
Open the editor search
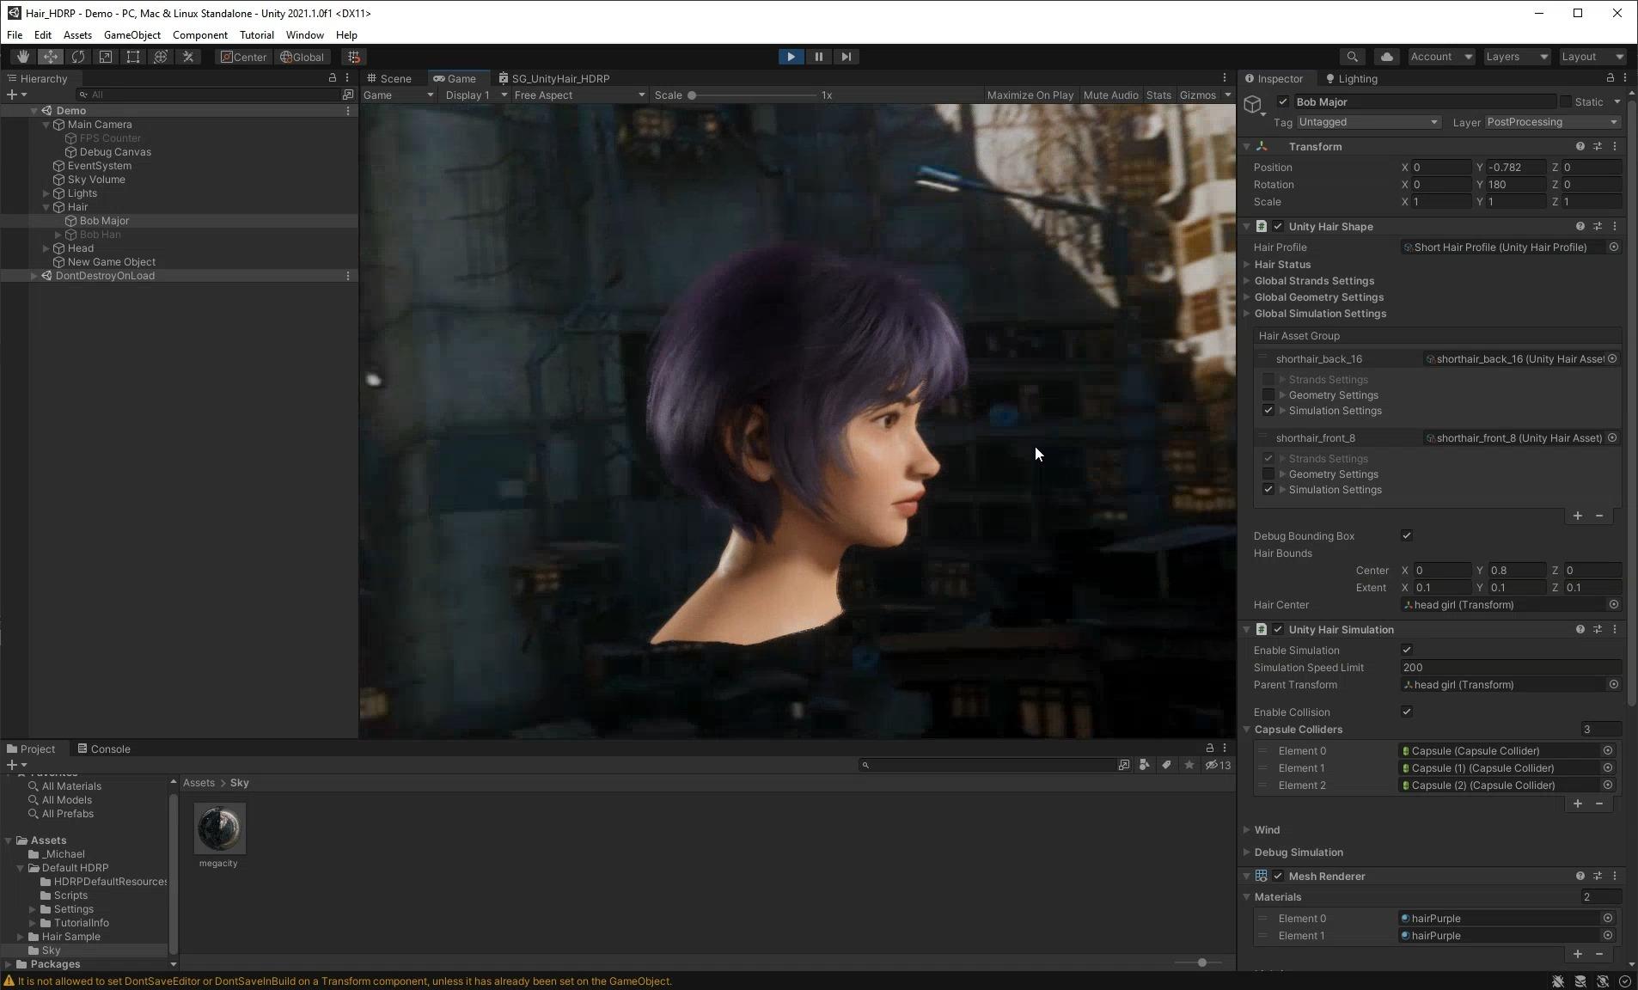click(1353, 56)
